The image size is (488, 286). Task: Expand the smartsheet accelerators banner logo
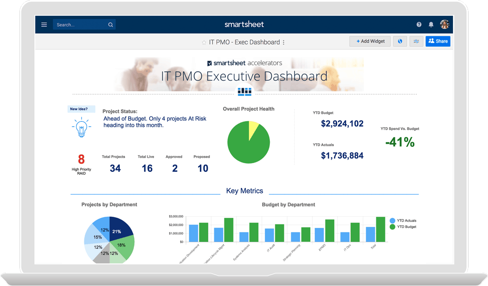point(245,63)
